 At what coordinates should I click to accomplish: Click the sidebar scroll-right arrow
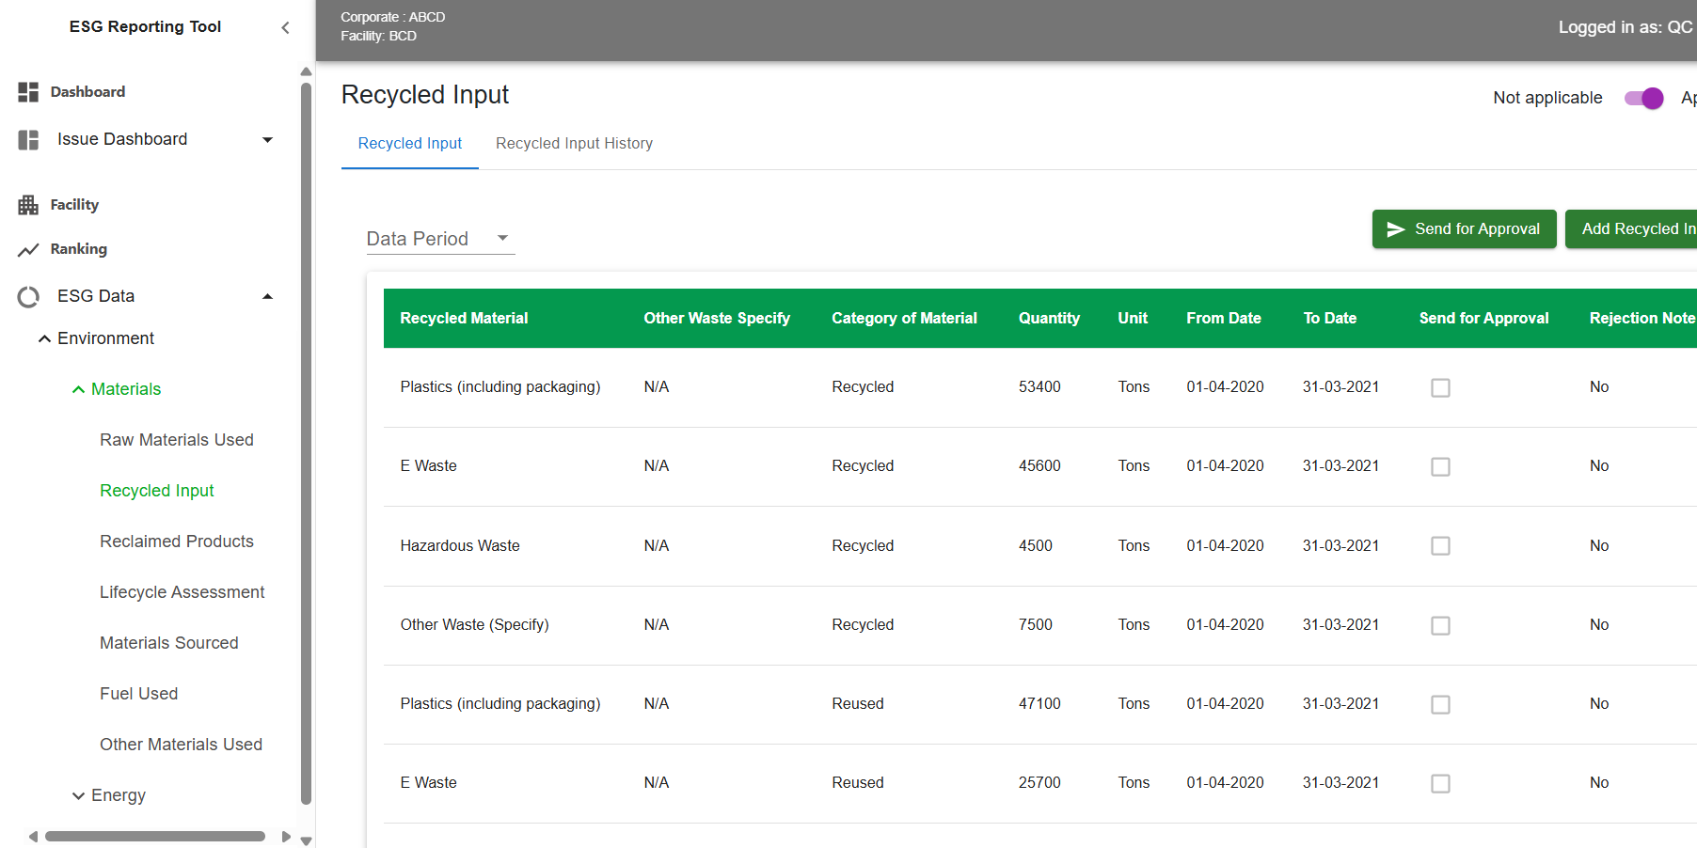coord(286,837)
